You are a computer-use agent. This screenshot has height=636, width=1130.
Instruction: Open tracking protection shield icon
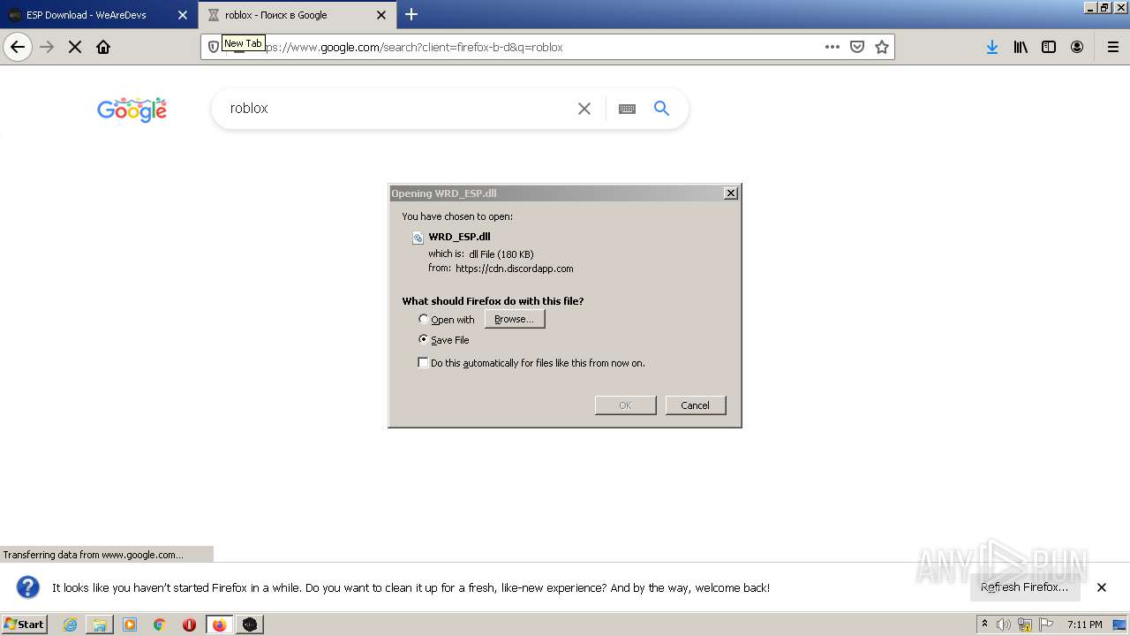tap(214, 47)
